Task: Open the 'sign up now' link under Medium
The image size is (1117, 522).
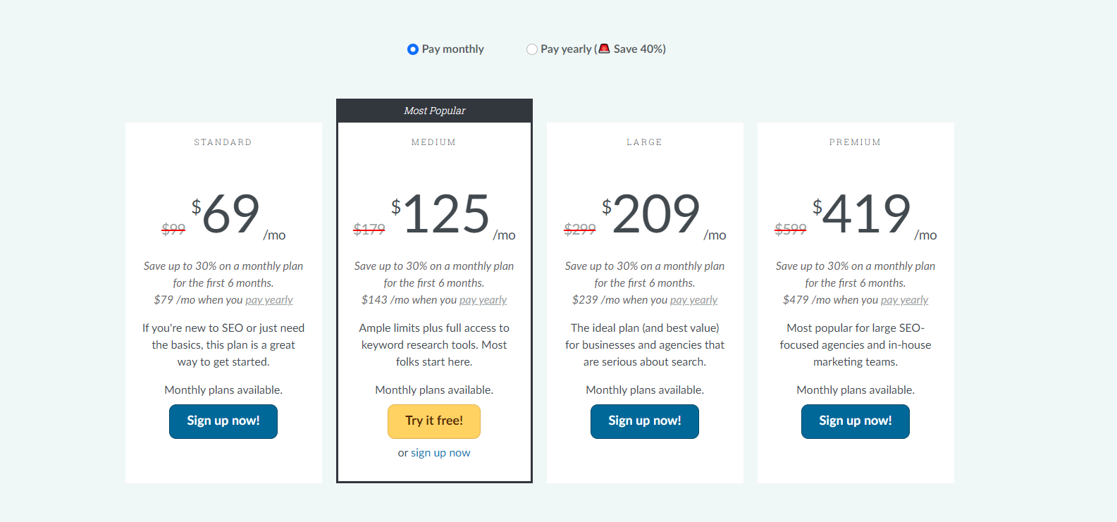Action: 440,453
